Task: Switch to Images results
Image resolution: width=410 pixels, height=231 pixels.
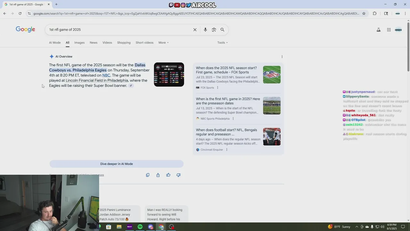Action: click(x=79, y=43)
